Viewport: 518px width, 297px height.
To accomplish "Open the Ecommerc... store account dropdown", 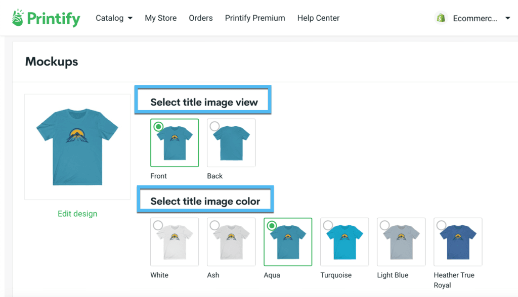I will [508, 18].
